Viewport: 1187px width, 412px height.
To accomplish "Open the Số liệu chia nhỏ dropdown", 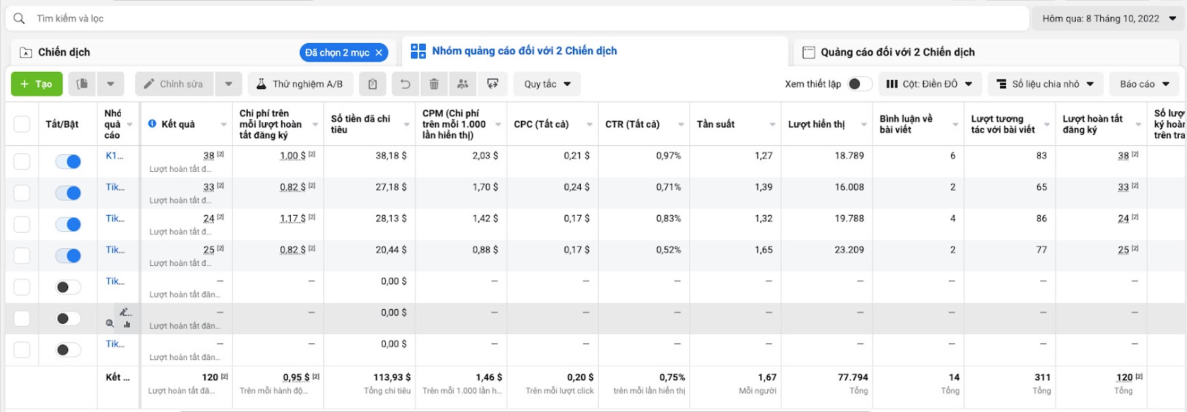I will (1045, 84).
